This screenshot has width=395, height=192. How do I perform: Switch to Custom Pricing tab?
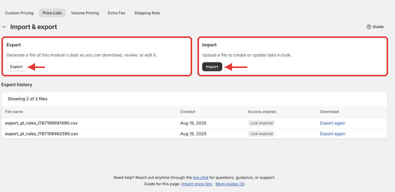[19, 13]
